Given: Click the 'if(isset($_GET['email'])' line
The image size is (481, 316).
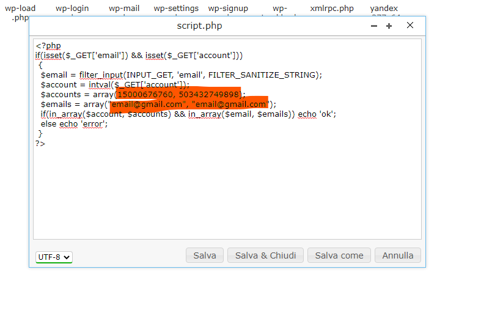Looking at the screenshot, I should pyautogui.click(x=139, y=56).
